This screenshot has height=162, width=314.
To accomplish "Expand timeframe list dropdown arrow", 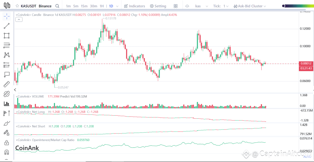I will point(117,6).
